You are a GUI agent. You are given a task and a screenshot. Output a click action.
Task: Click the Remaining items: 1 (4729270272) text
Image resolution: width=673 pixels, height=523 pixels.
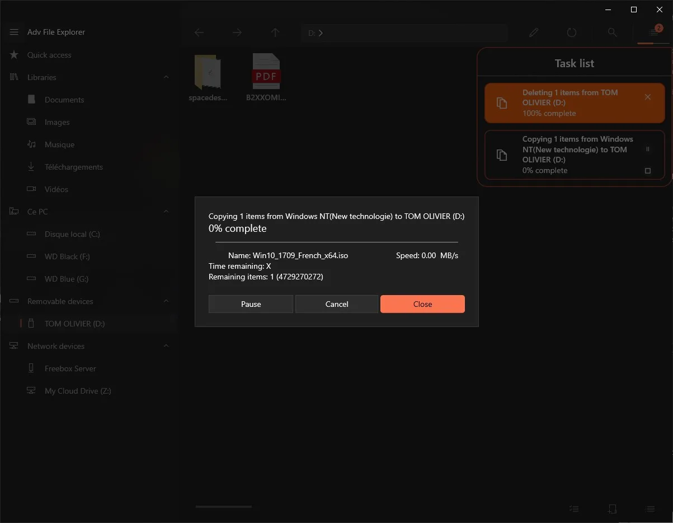tap(266, 277)
